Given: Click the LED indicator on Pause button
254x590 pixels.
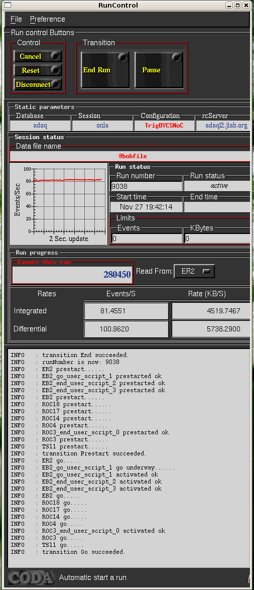Looking at the screenshot, I should [177, 57].
